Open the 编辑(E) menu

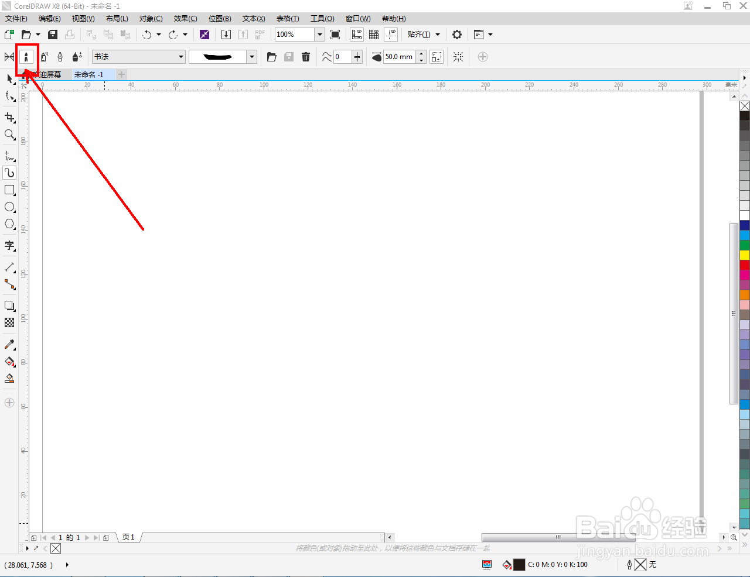coord(50,19)
